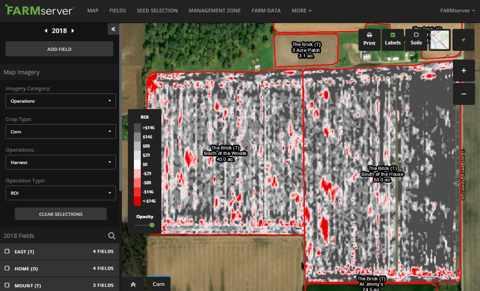Expand MOUNT (T) 3 FIELDS row
Viewport: 480px width, 291px height.
[x=60, y=285]
